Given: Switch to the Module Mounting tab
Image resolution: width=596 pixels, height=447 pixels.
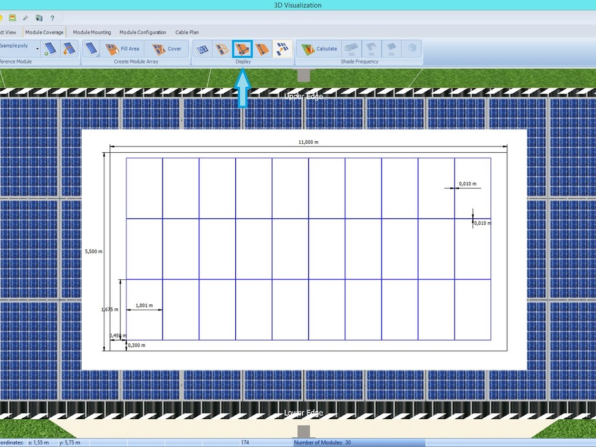Looking at the screenshot, I should 91,32.
